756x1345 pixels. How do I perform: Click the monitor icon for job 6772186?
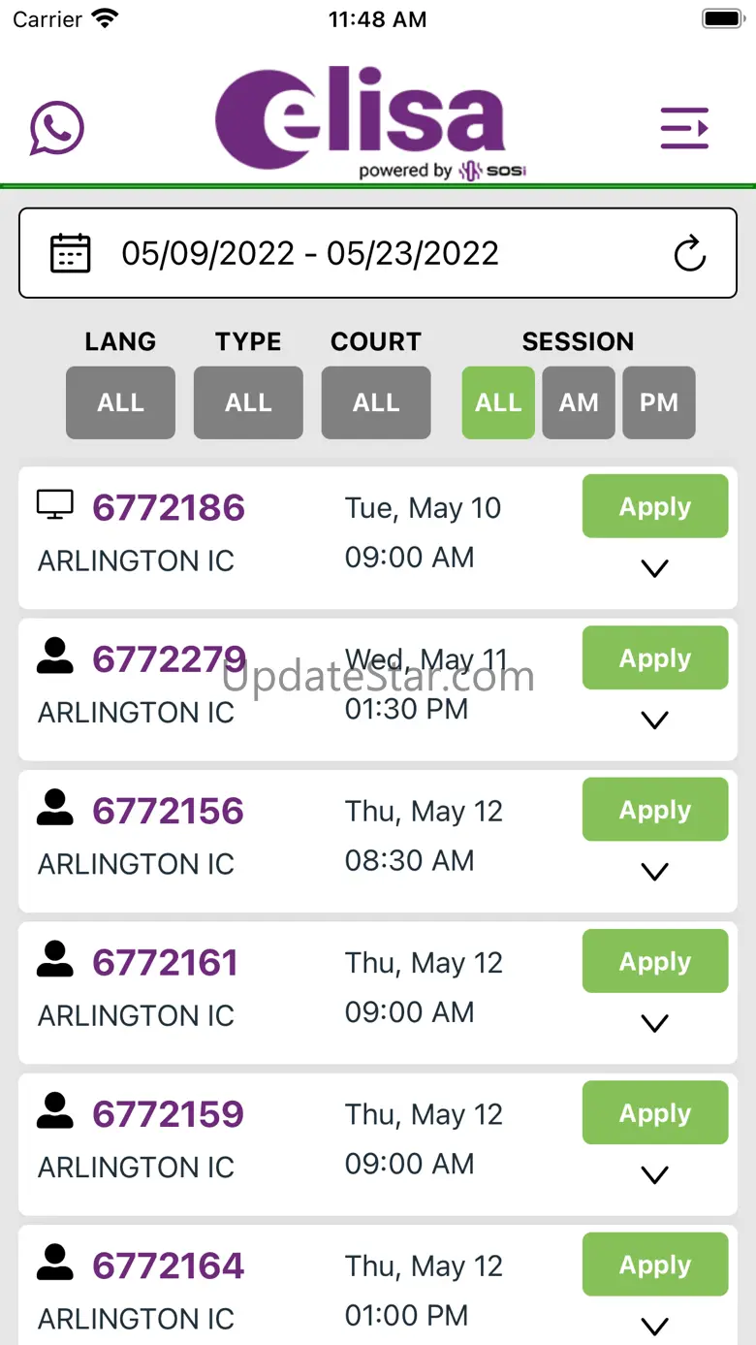(x=55, y=504)
